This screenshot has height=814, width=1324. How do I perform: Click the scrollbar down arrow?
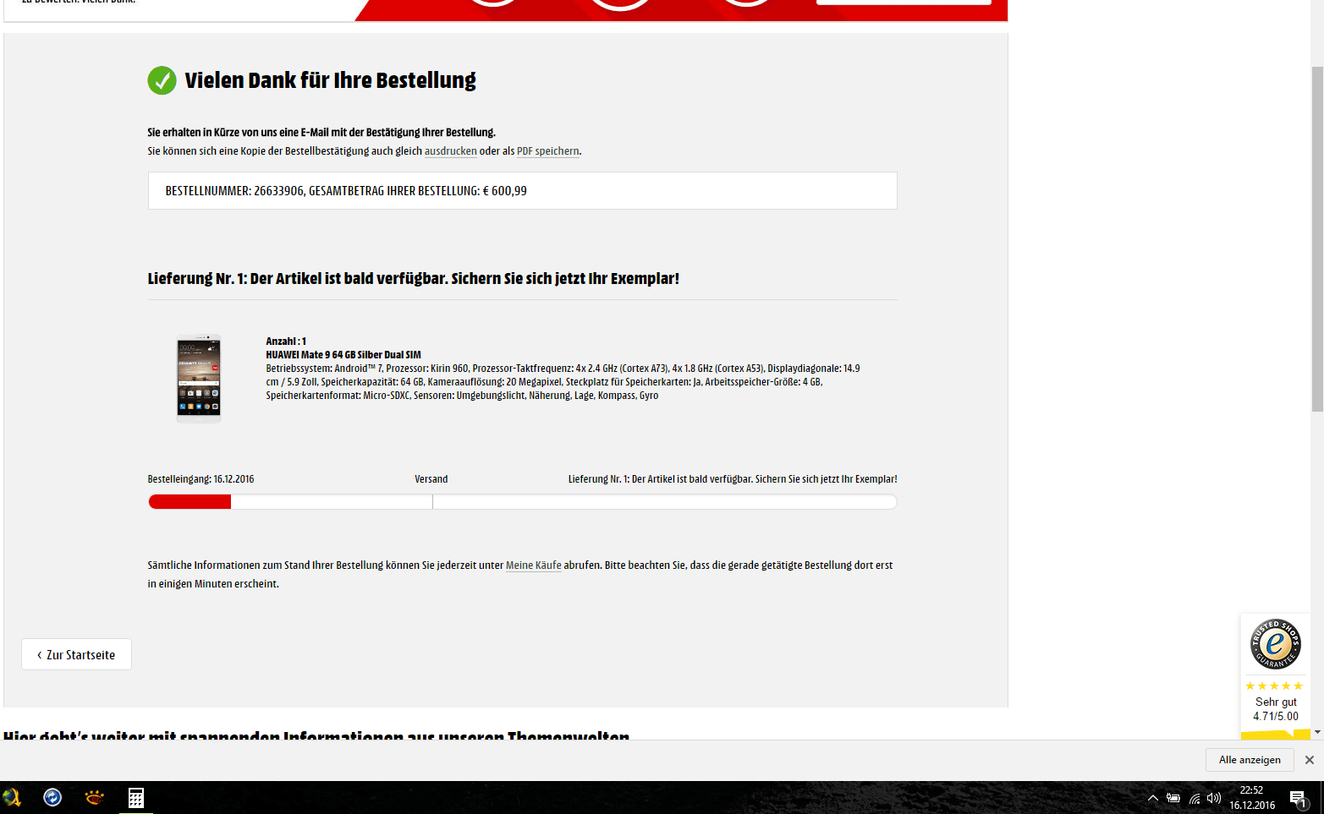pyautogui.click(x=1317, y=732)
